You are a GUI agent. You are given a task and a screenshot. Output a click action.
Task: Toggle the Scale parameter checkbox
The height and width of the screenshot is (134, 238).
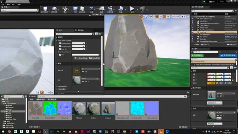(x=60, y=49)
